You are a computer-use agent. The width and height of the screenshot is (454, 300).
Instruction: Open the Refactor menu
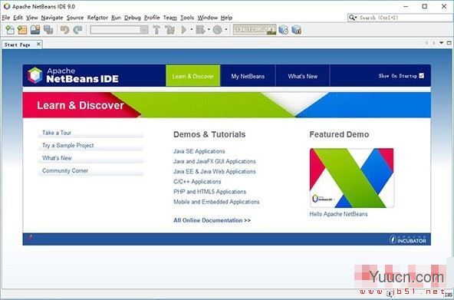pyautogui.click(x=97, y=18)
